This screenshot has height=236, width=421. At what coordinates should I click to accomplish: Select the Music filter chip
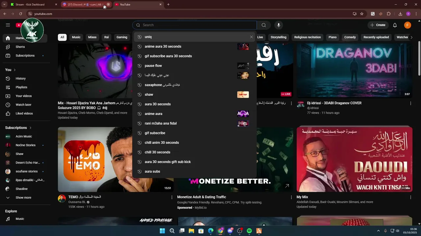76,37
